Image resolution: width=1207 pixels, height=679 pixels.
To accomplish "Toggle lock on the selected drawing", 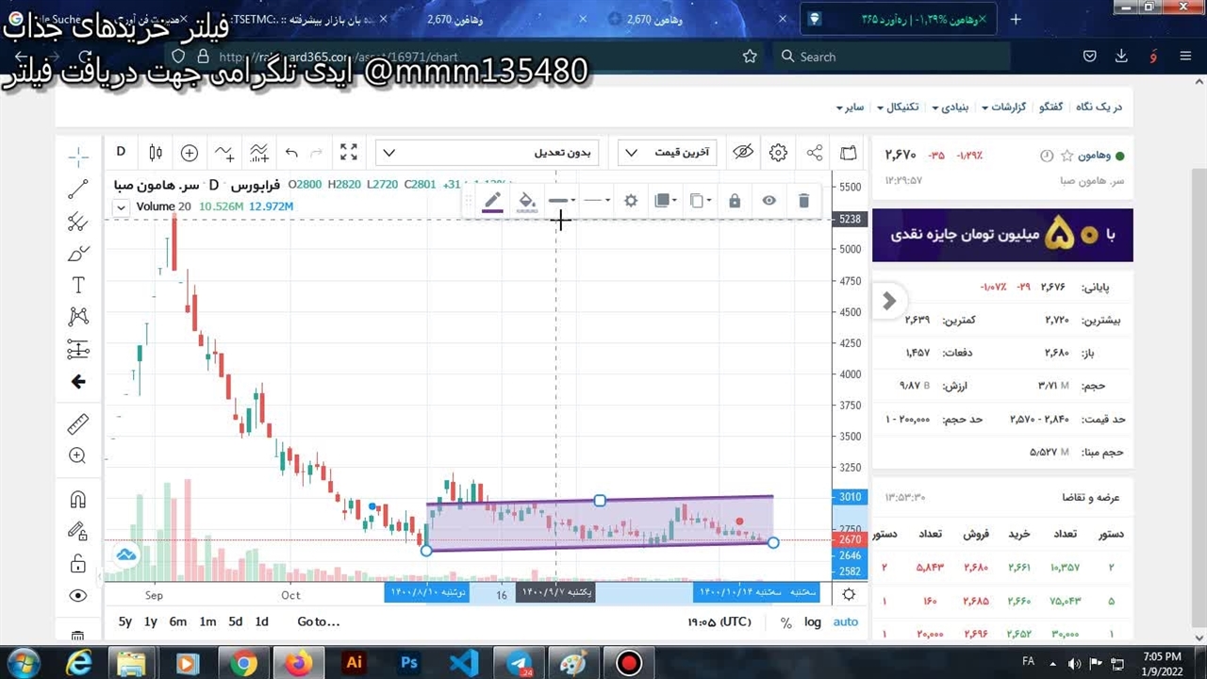I will point(735,200).
